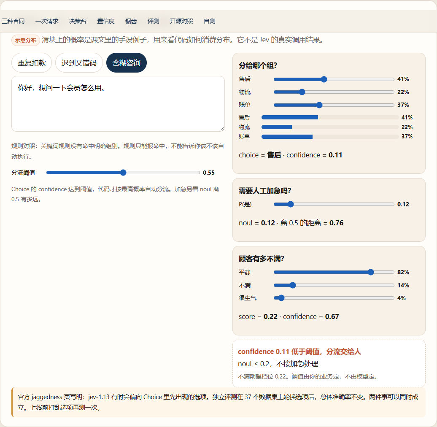Select the 含糊咨询 example button
The width and height of the screenshot is (437, 427).
(x=126, y=63)
